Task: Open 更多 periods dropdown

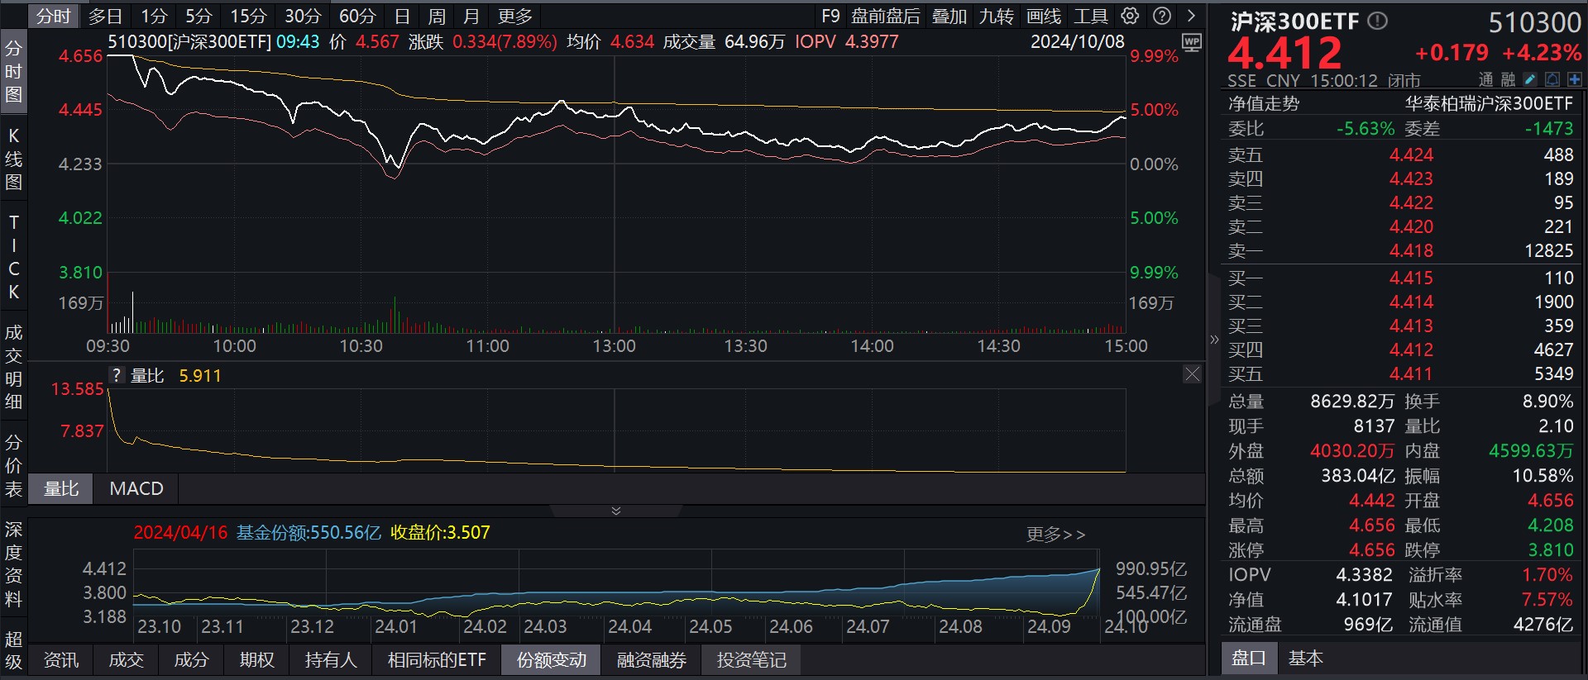Action: 515,17
